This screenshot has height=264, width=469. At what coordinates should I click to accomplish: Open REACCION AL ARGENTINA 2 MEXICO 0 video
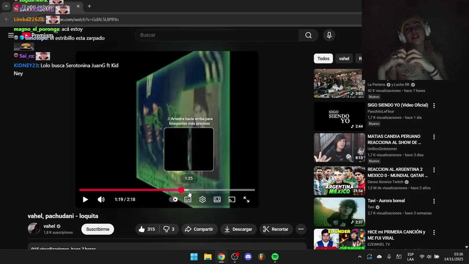click(x=398, y=172)
